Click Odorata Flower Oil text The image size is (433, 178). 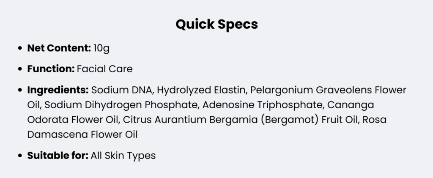73,120
